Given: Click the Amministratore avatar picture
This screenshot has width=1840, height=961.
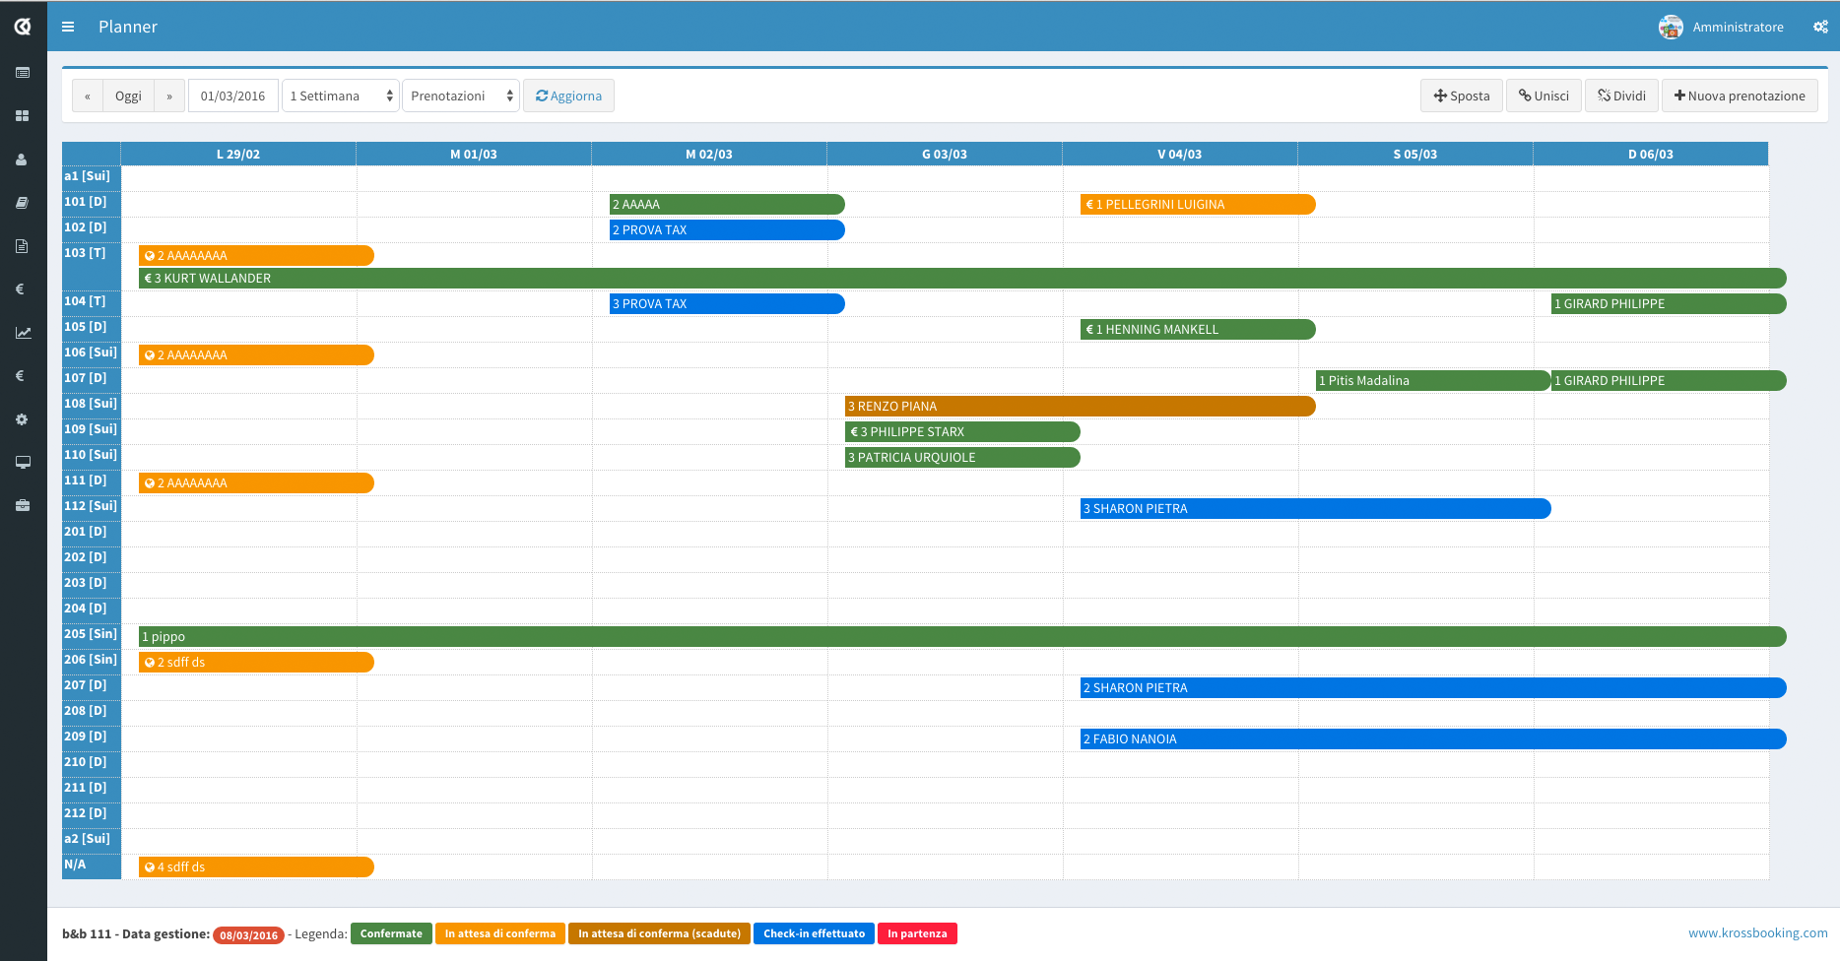Looking at the screenshot, I should [x=1671, y=27].
